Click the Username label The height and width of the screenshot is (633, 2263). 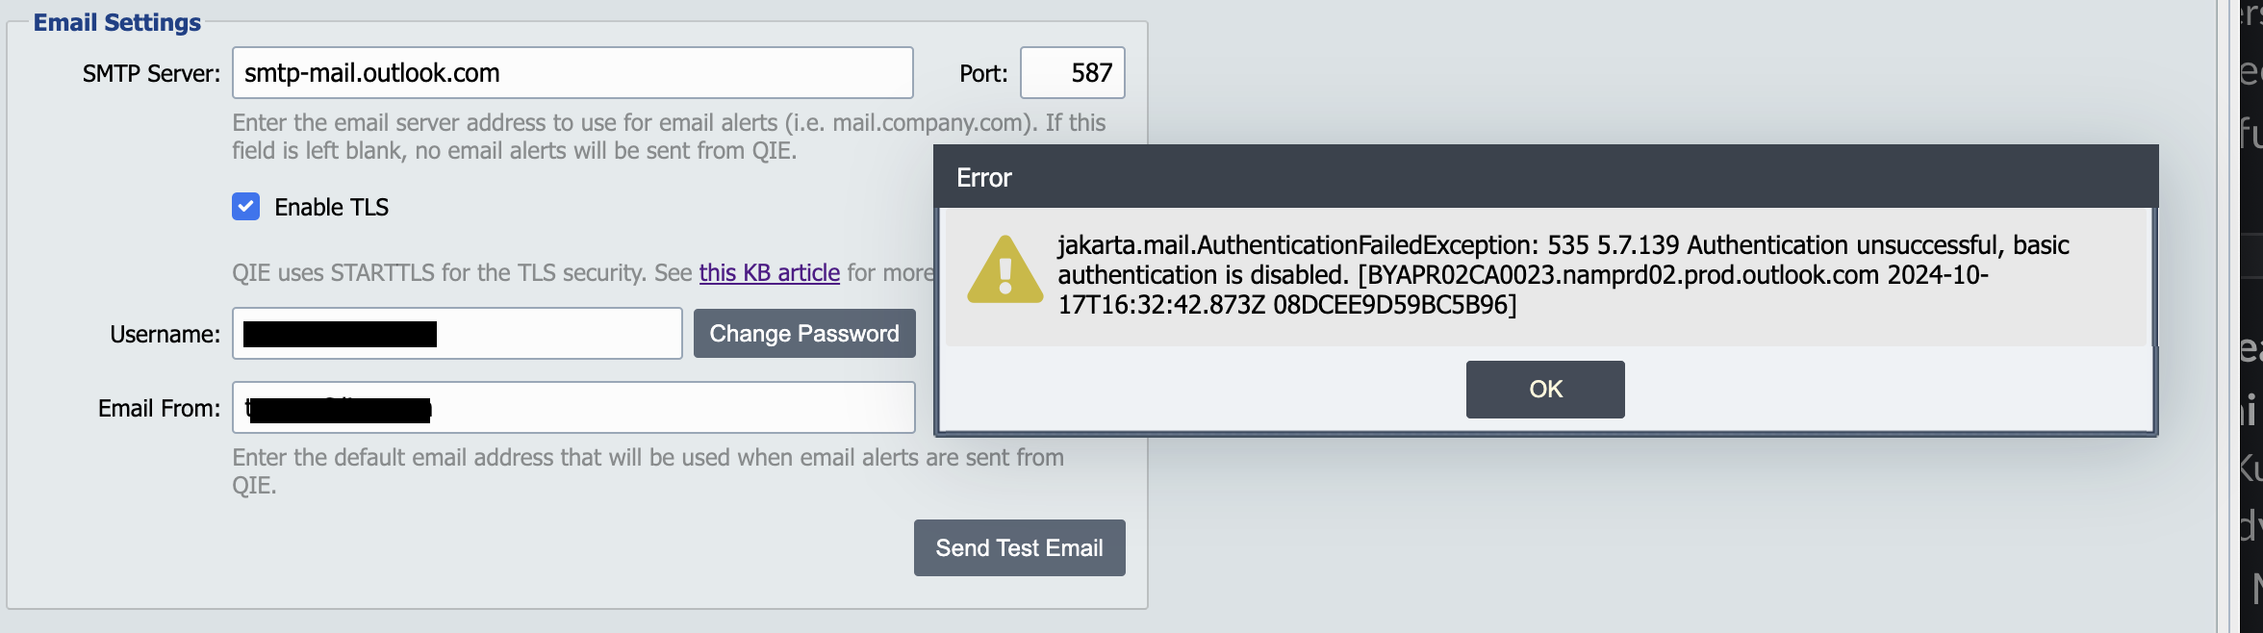(165, 335)
